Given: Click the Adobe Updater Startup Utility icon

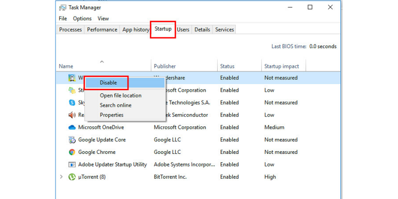Looking at the screenshot, I should click(x=72, y=164).
